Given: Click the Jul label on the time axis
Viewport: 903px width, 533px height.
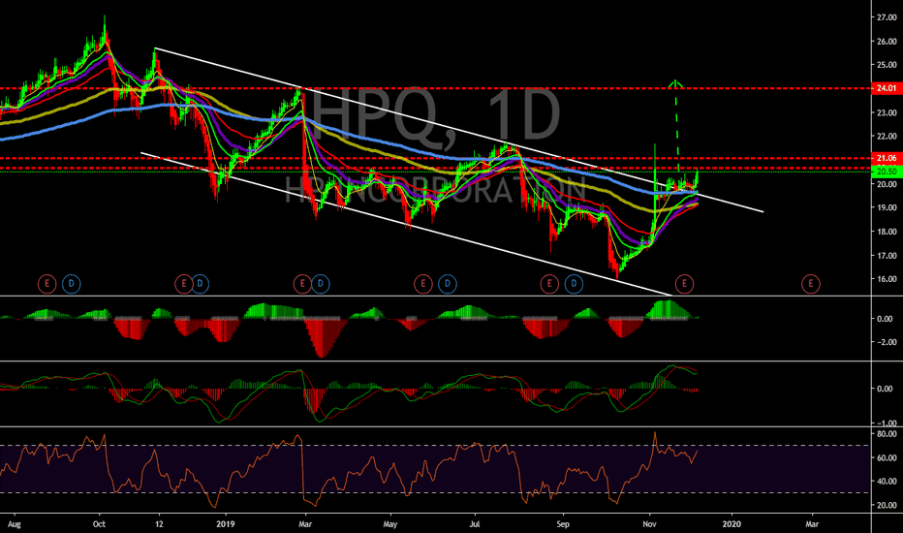Looking at the screenshot, I should click(x=475, y=524).
